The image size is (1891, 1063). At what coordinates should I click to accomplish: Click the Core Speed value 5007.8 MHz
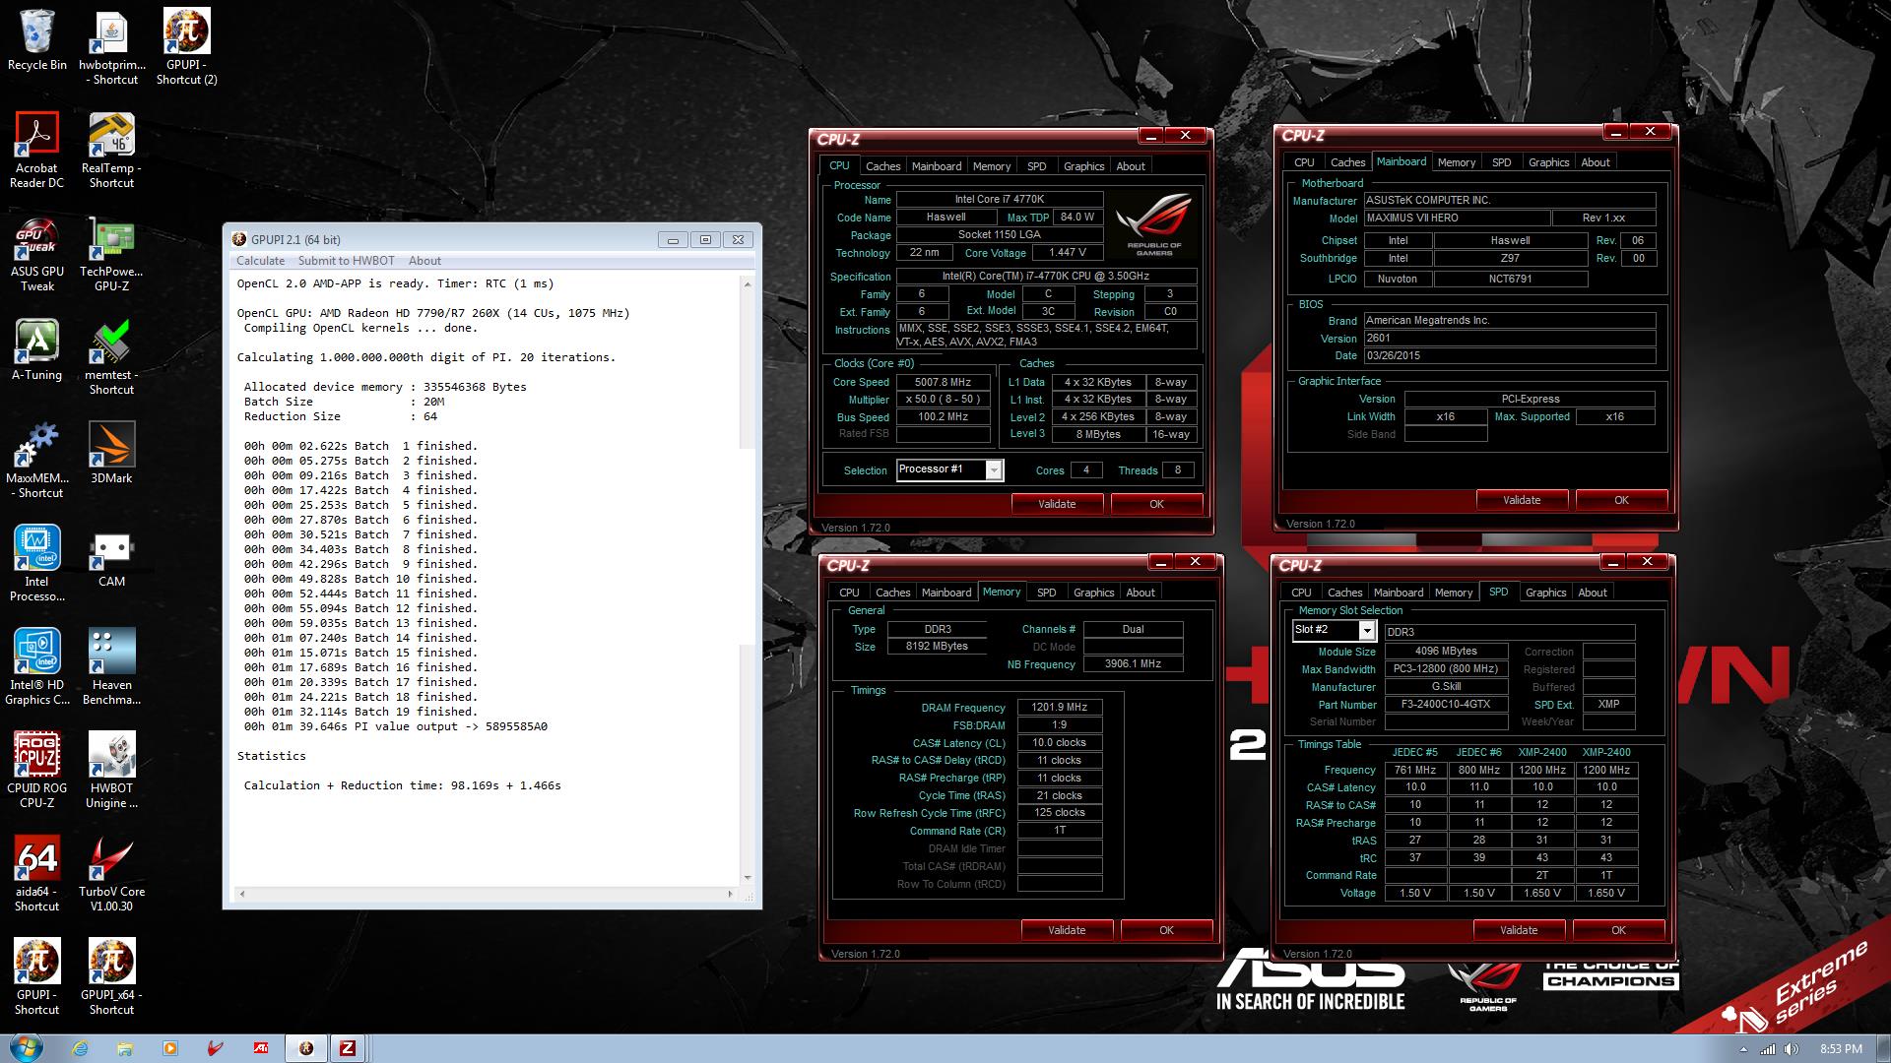943,383
